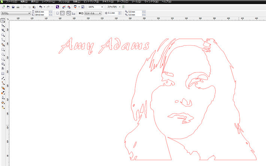Click the Open file icon

click(8, 7)
